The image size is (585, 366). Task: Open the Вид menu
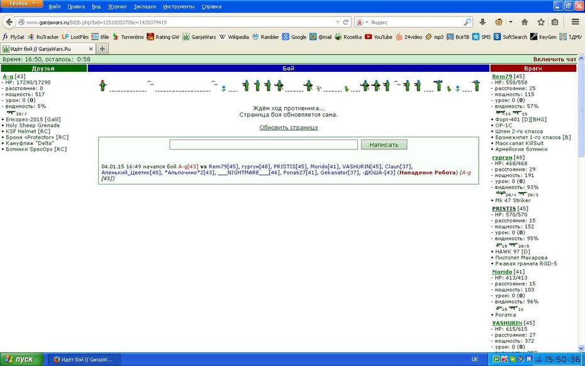point(96,7)
